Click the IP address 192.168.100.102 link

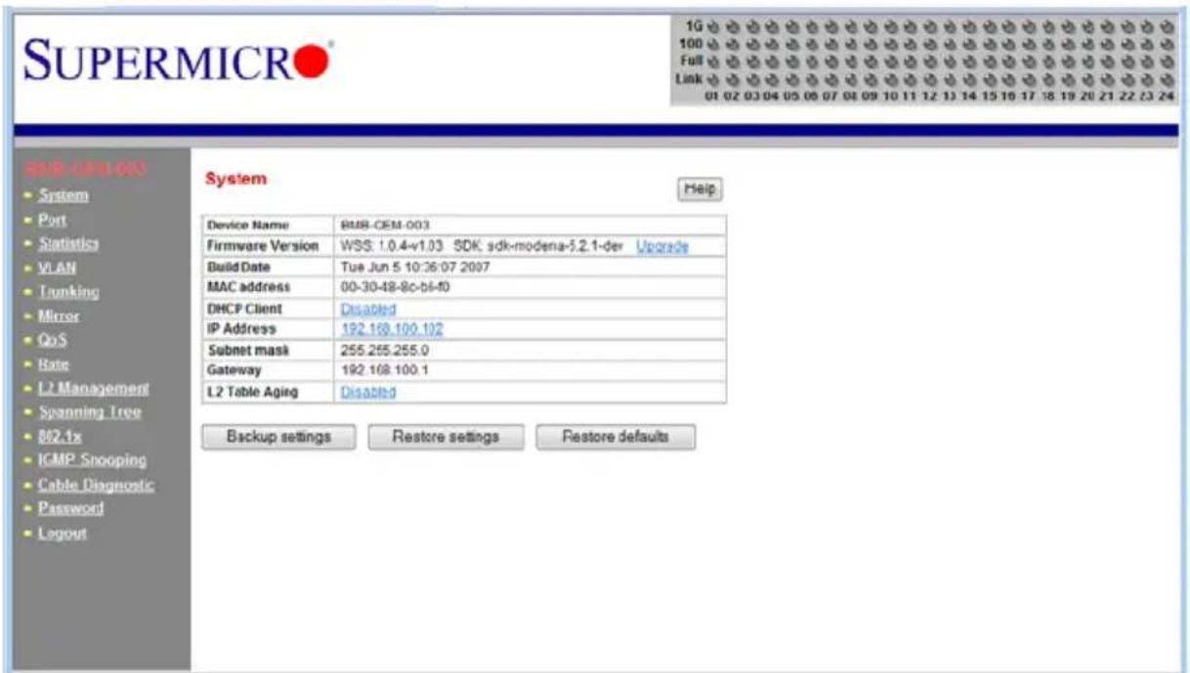392,329
